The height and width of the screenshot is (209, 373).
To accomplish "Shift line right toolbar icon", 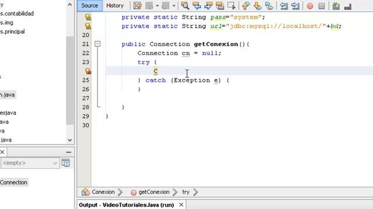I will click(x=295, y=6).
